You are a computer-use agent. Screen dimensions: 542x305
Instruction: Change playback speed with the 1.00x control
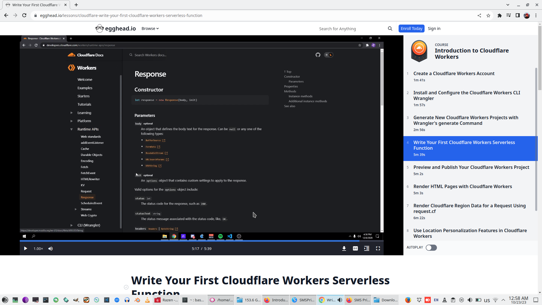pos(38,249)
